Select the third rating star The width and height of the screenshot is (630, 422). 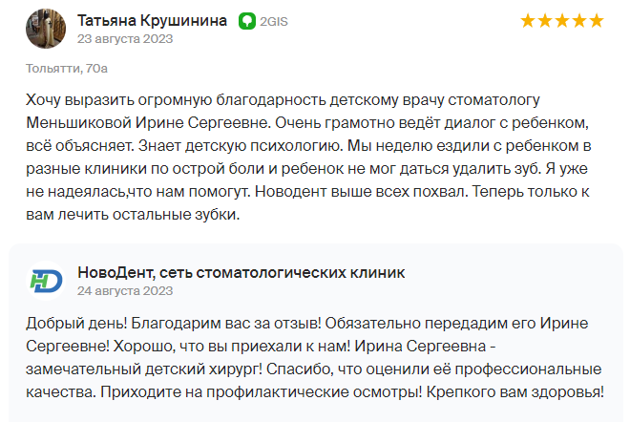coord(562,20)
